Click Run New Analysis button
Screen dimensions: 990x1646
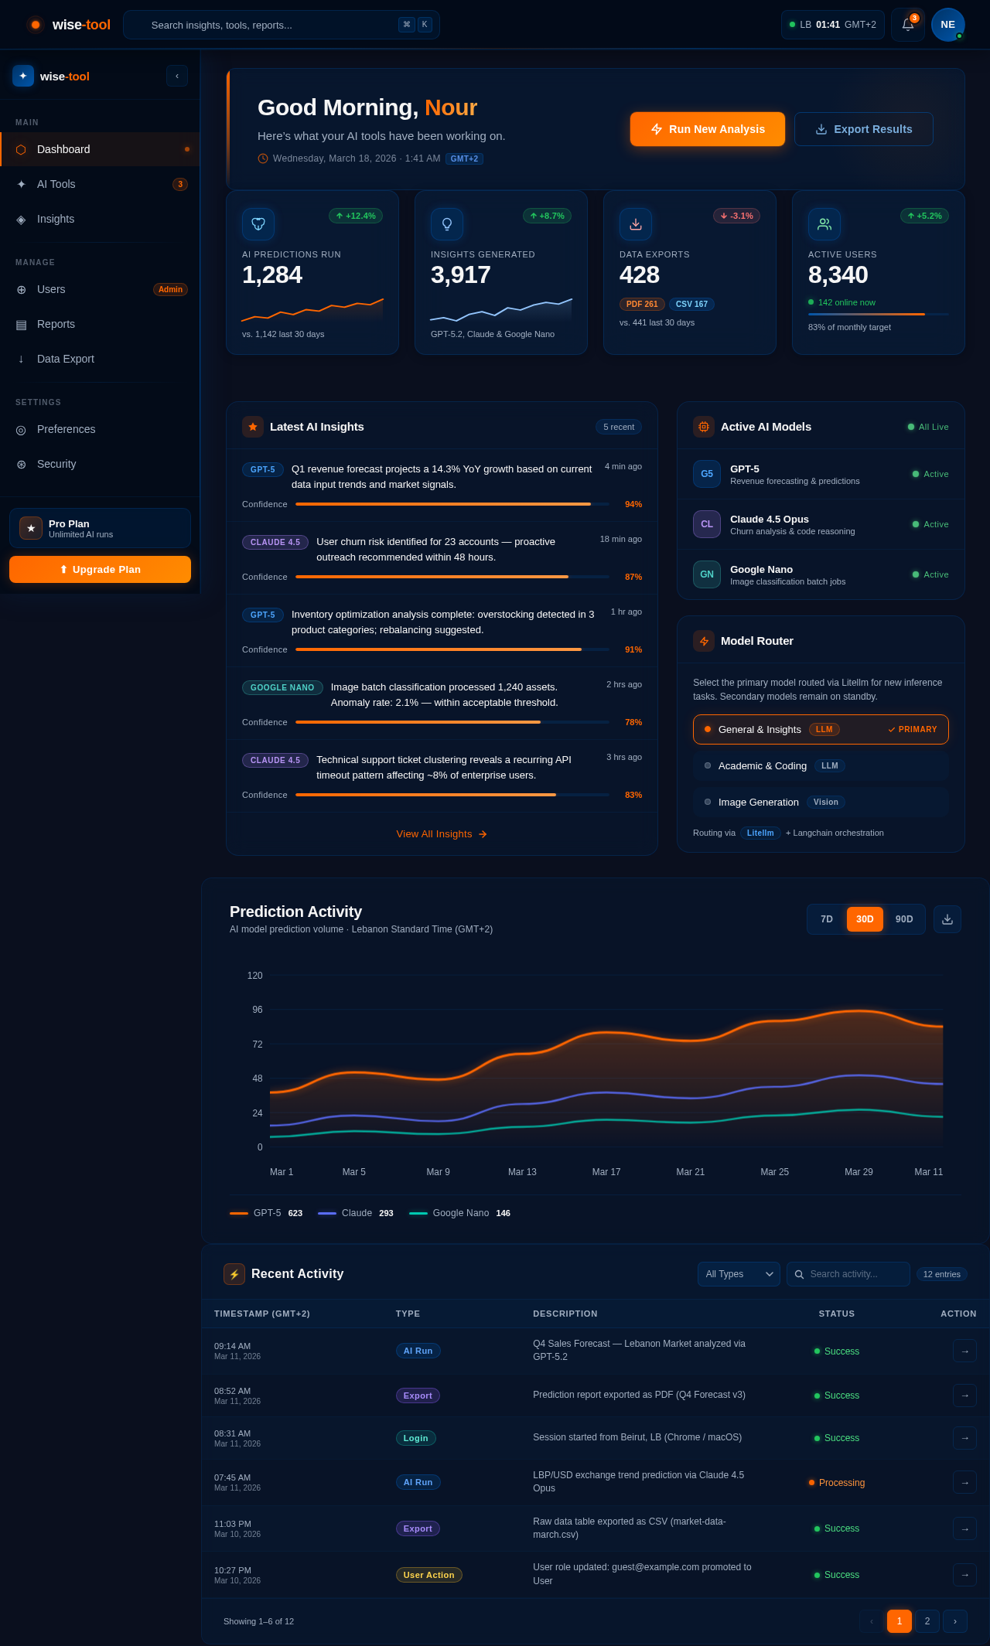pyautogui.click(x=708, y=129)
